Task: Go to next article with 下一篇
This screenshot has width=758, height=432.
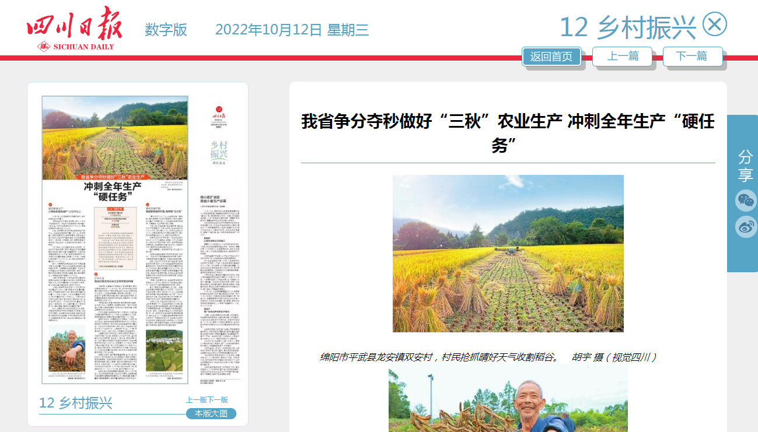Action: coord(692,57)
